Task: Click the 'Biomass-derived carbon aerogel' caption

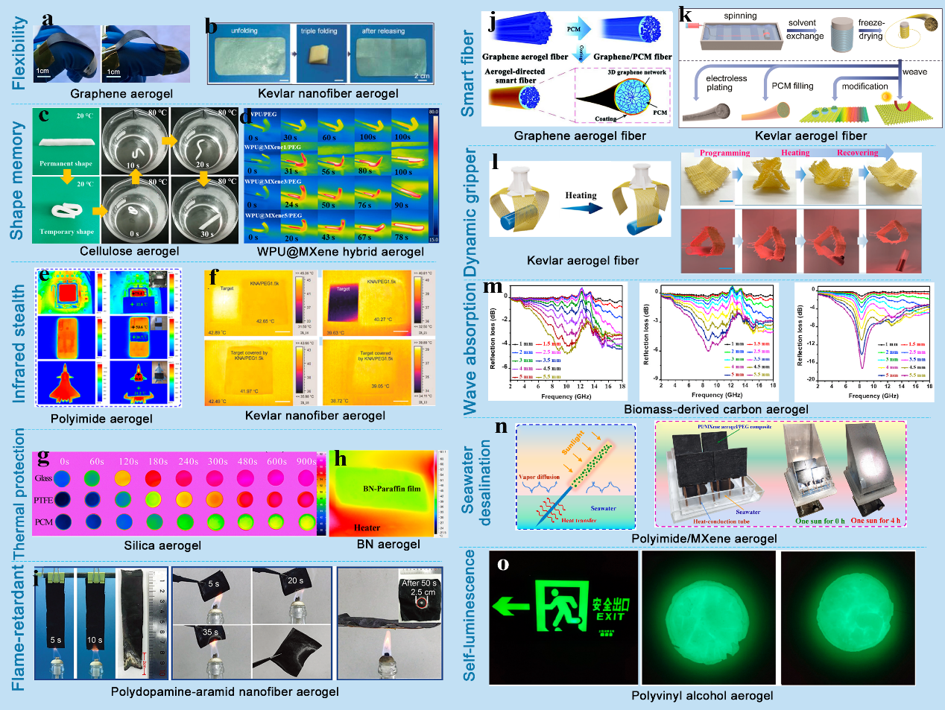Action: click(715, 409)
